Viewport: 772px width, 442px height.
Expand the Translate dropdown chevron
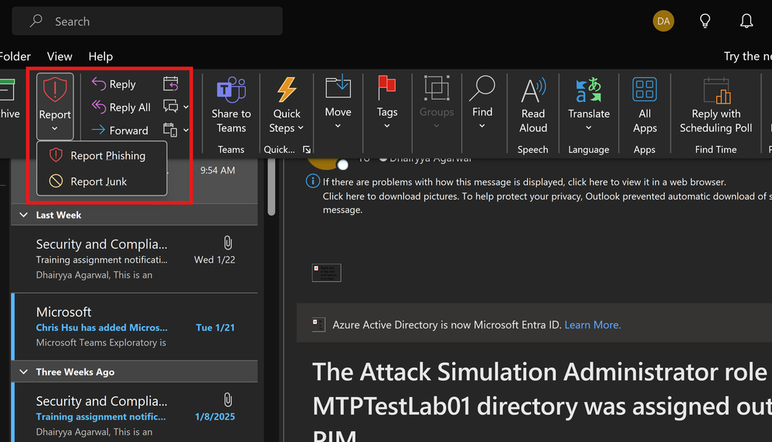point(588,128)
